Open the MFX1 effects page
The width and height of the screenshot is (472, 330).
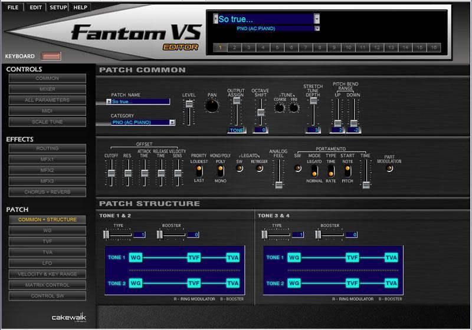click(47, 159)
